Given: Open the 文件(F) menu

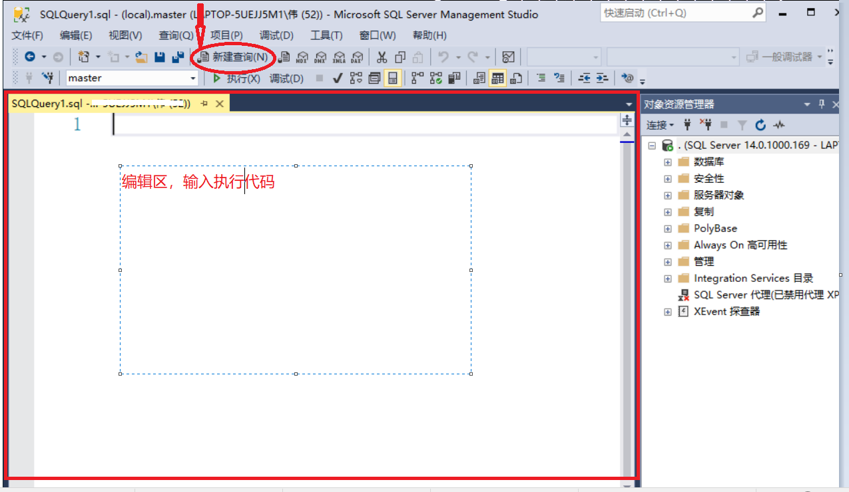Looking at the screenshot, I should (27, 35).
